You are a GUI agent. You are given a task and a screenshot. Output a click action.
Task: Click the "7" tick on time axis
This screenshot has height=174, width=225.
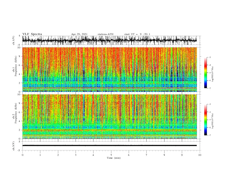[x=147, y=155]
